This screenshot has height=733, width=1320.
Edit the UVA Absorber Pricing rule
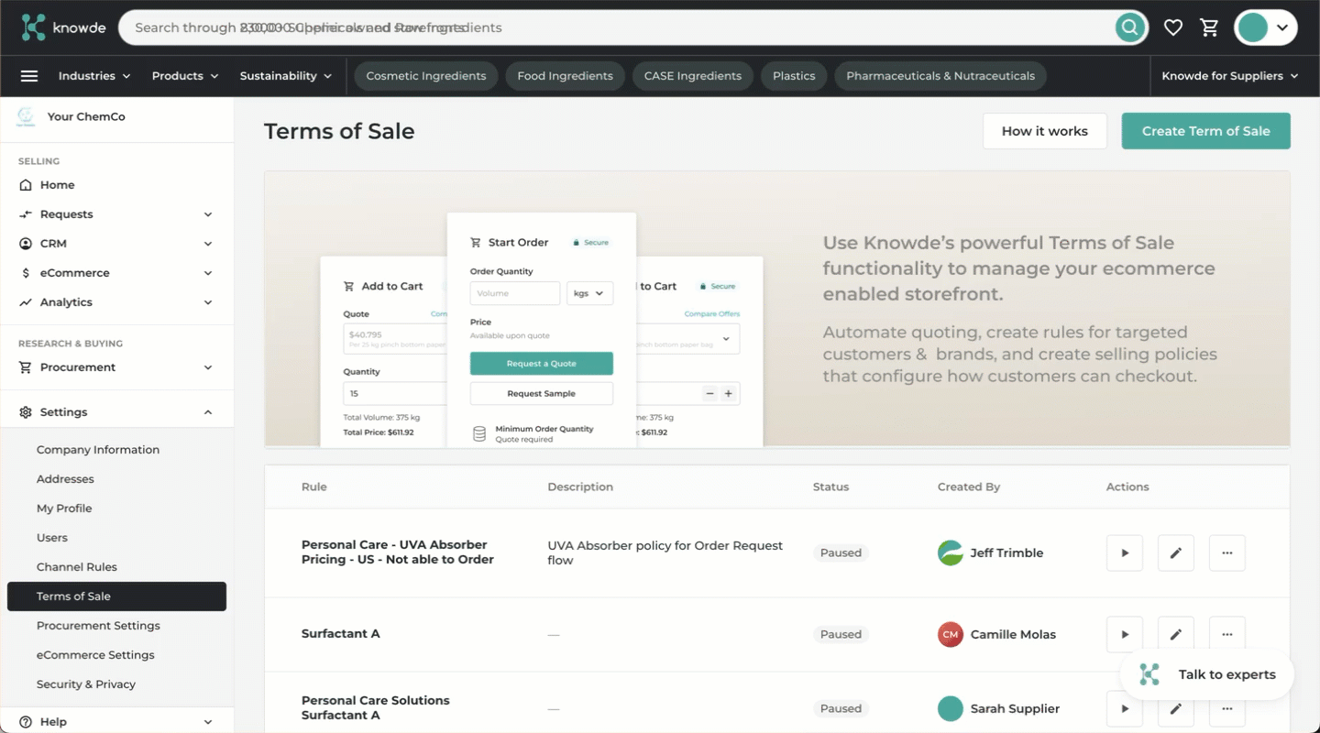pyautogui.click(x=1176, y=553)
